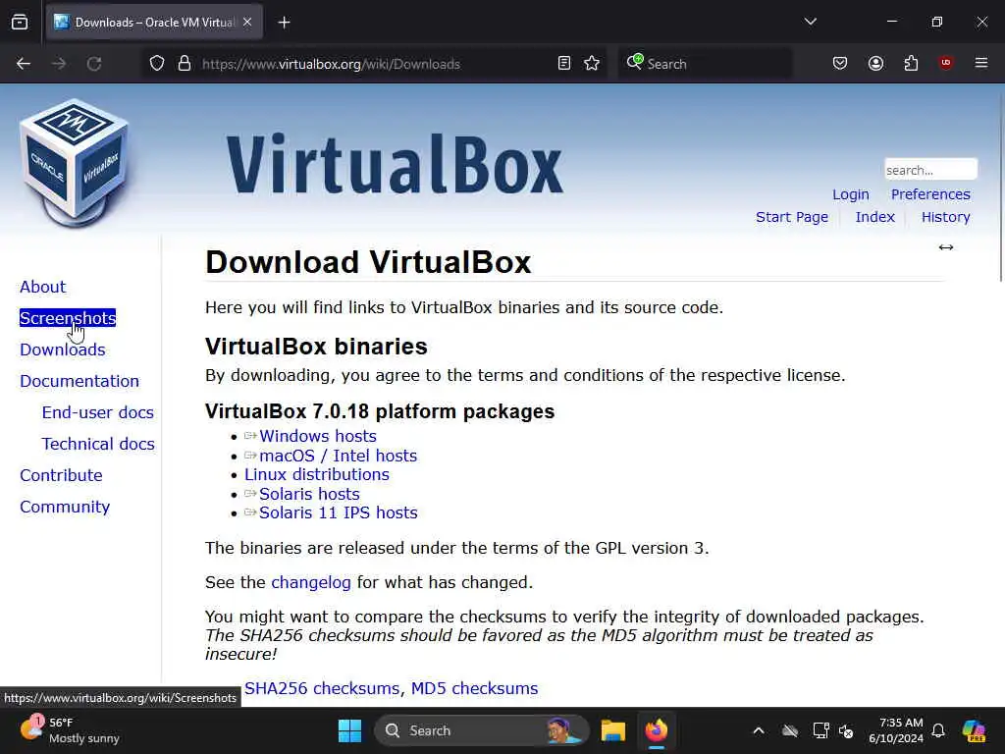This screenshot has width=1005, height=754.
Task: Open Documentation in the sidebar
Action: [x=79, y=381]
